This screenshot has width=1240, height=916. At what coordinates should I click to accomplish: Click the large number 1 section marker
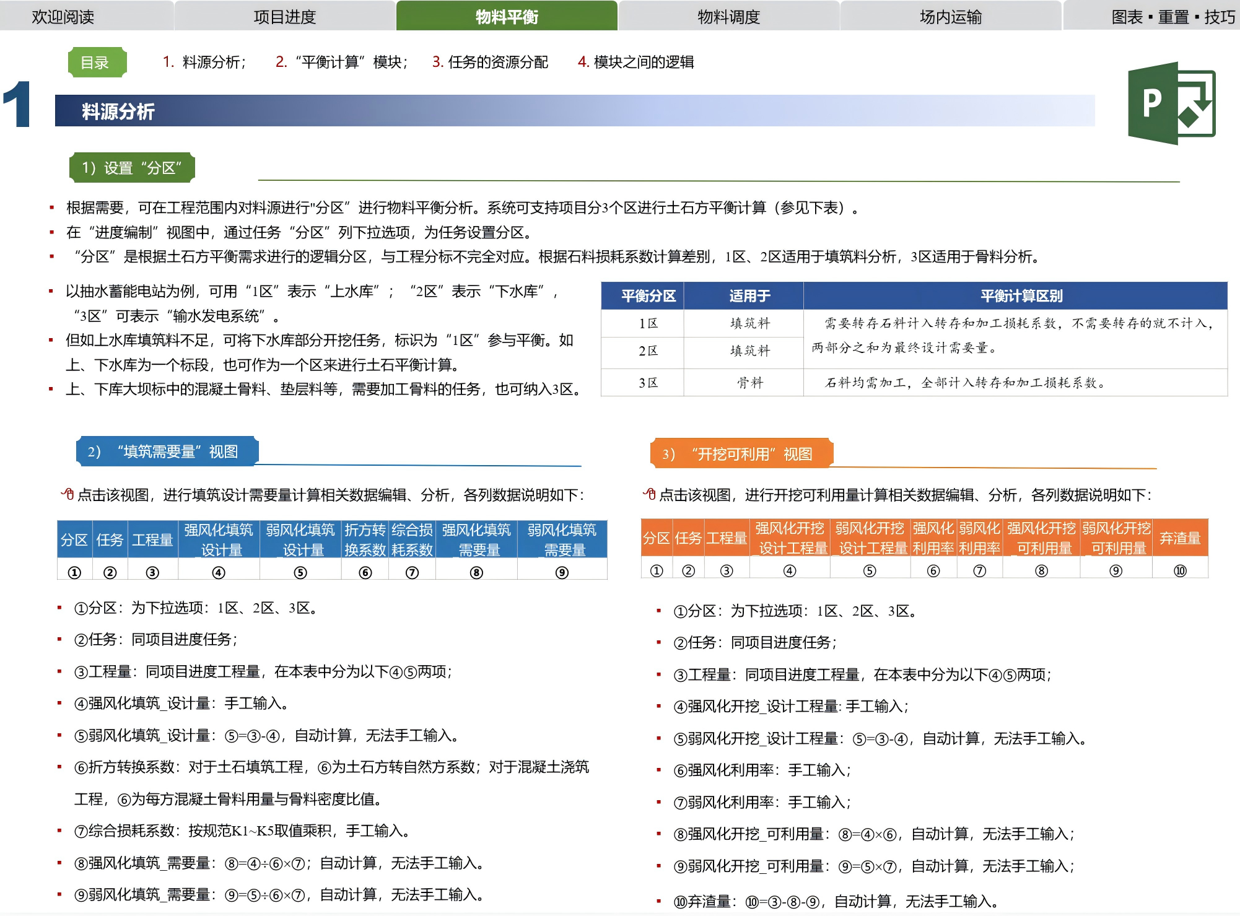(17, 104)
